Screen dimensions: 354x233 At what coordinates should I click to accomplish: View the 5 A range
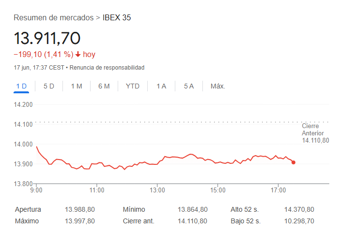pos(189,86)
